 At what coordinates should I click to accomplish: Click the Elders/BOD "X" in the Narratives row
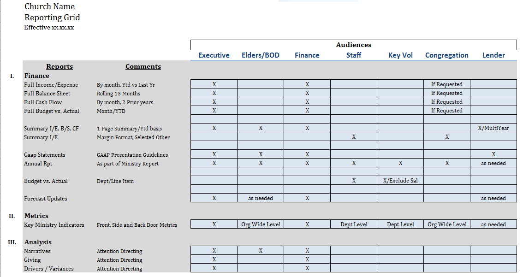point(261,251)
